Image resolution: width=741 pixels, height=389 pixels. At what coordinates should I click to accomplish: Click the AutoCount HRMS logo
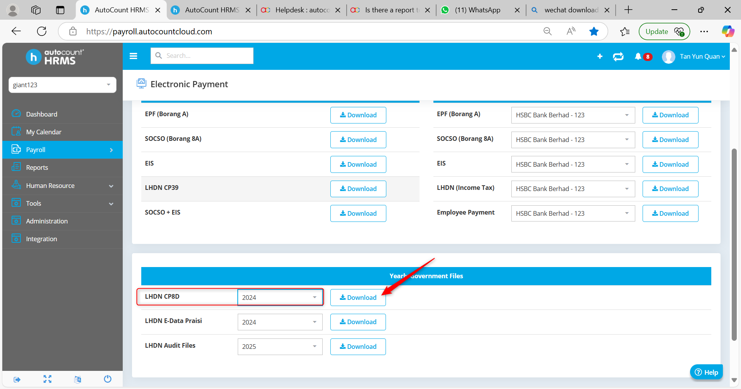55,57
